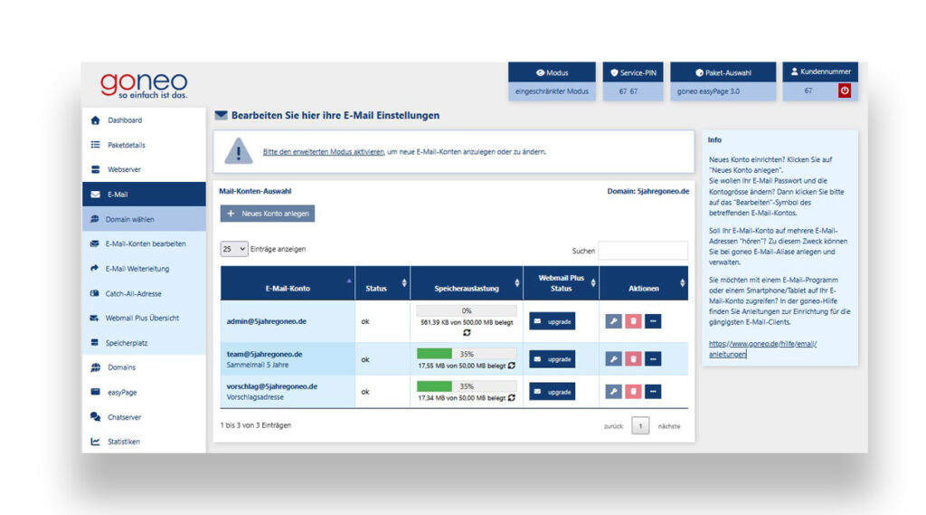Refresh storage usage for the admin account
Screen dimensions: 926x515
pos(467,333)
